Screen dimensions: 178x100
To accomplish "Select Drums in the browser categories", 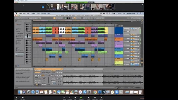I will 19,32.
